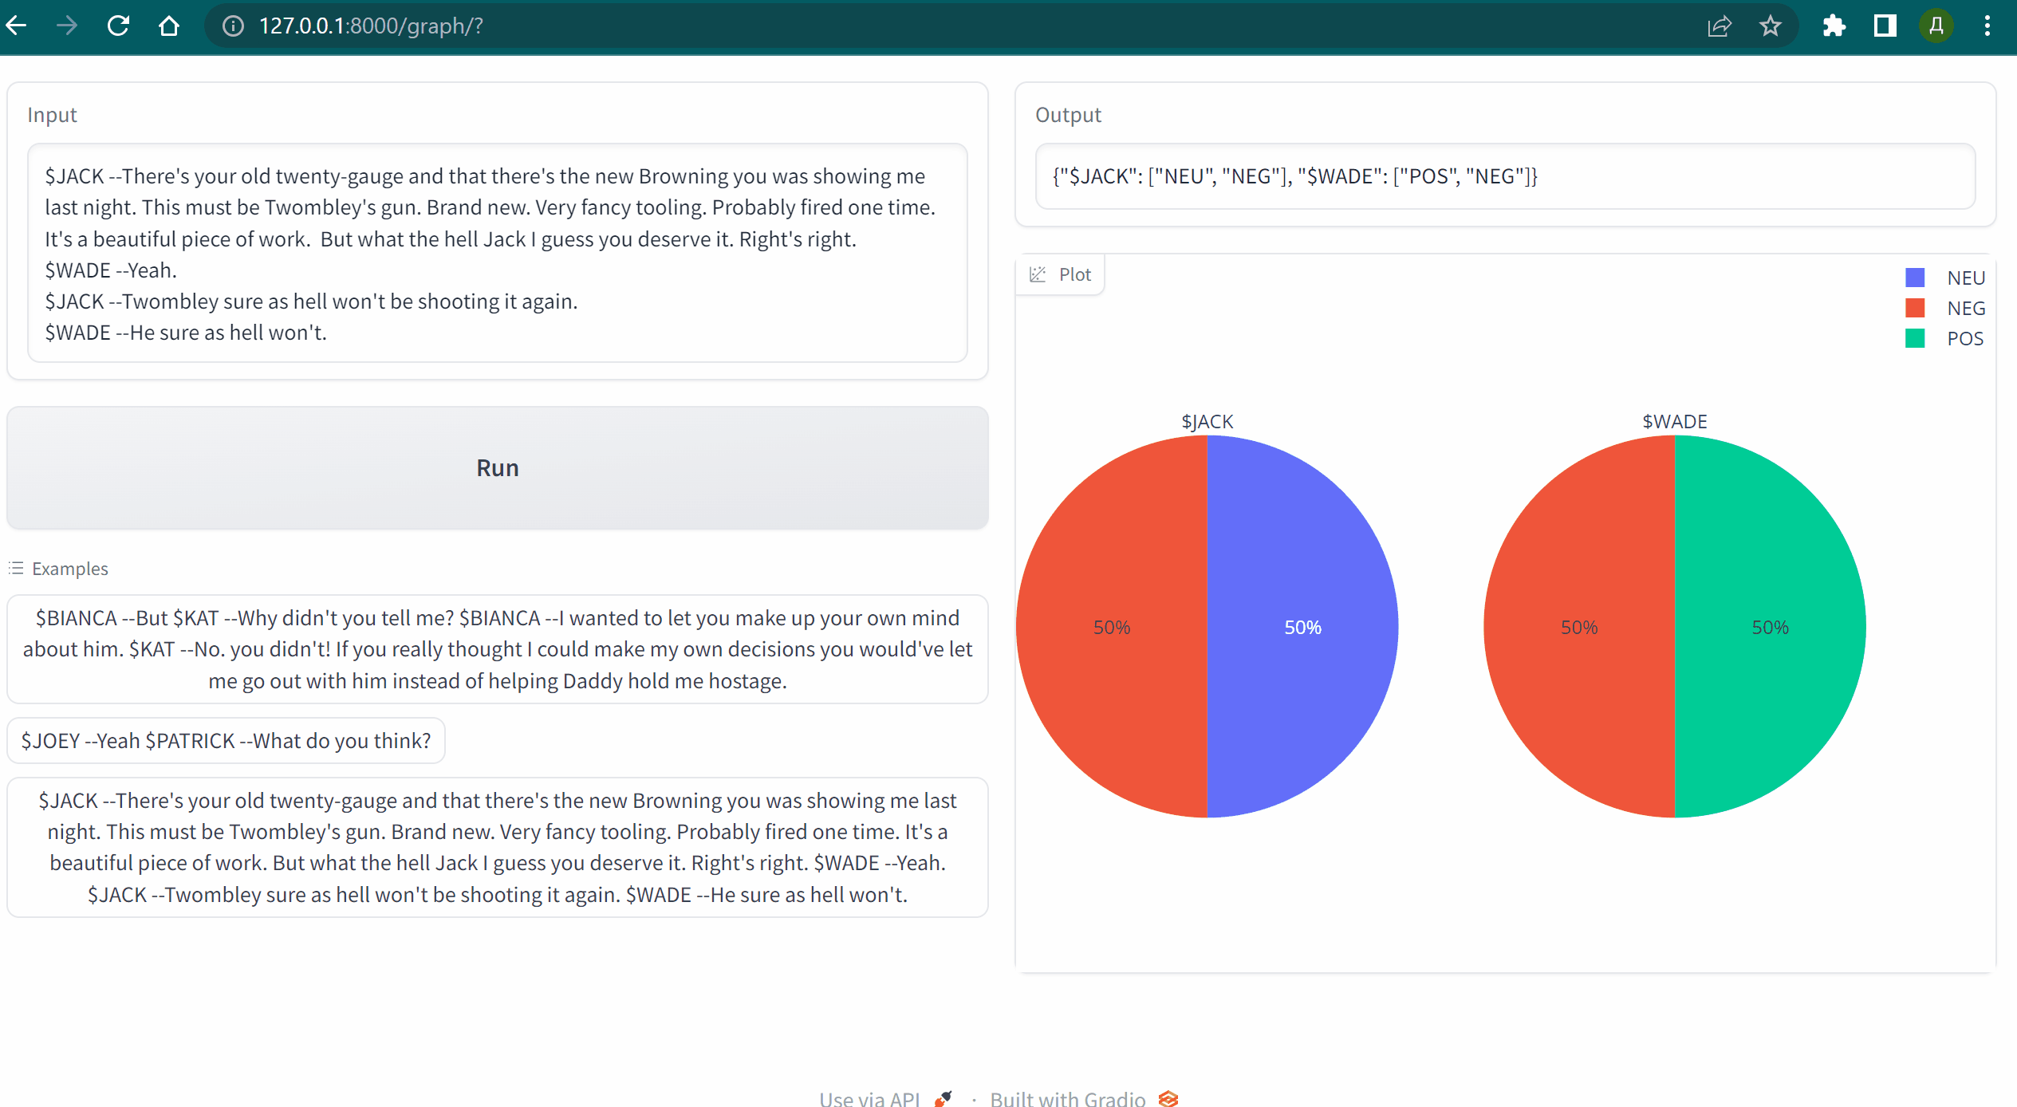
Task: Switch to the Plot tab
Action: (x=1061, y=274)
